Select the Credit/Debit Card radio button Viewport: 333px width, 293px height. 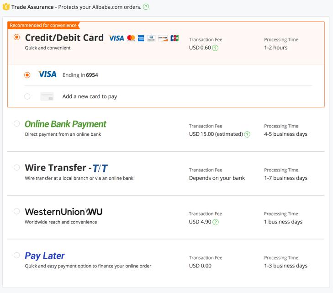17,37
